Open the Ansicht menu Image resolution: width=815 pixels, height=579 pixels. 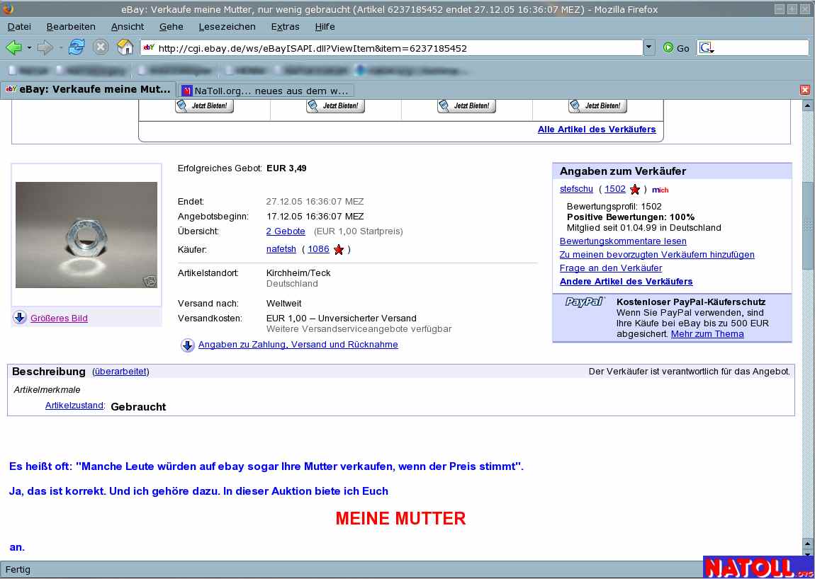coord(128,26)
